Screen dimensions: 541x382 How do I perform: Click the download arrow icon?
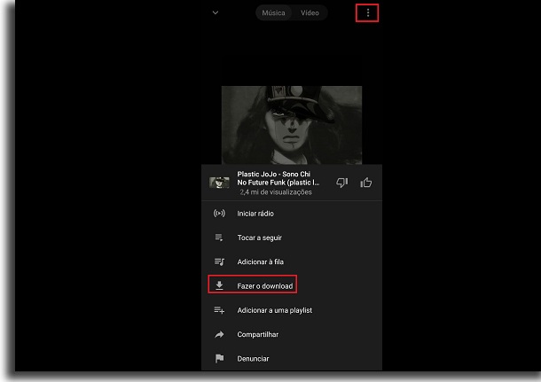pos(219,285)
